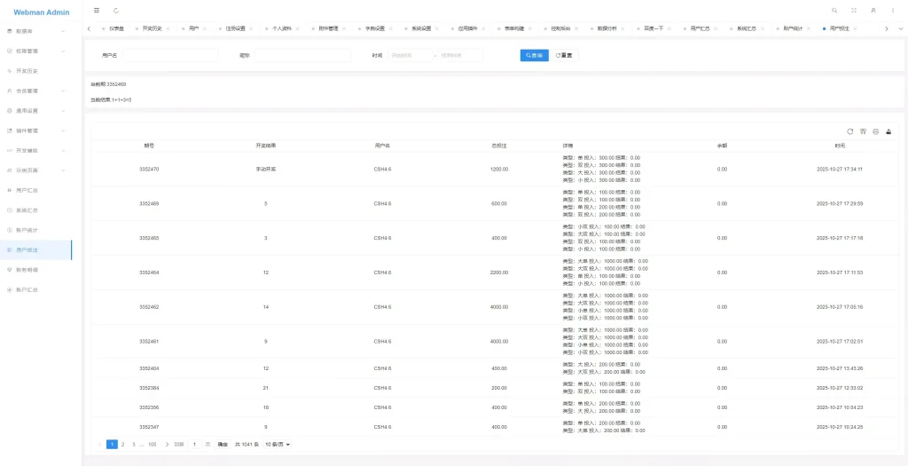Focus the 用户名 input field
The image size is (908, 466).
[x=169, y=55]
